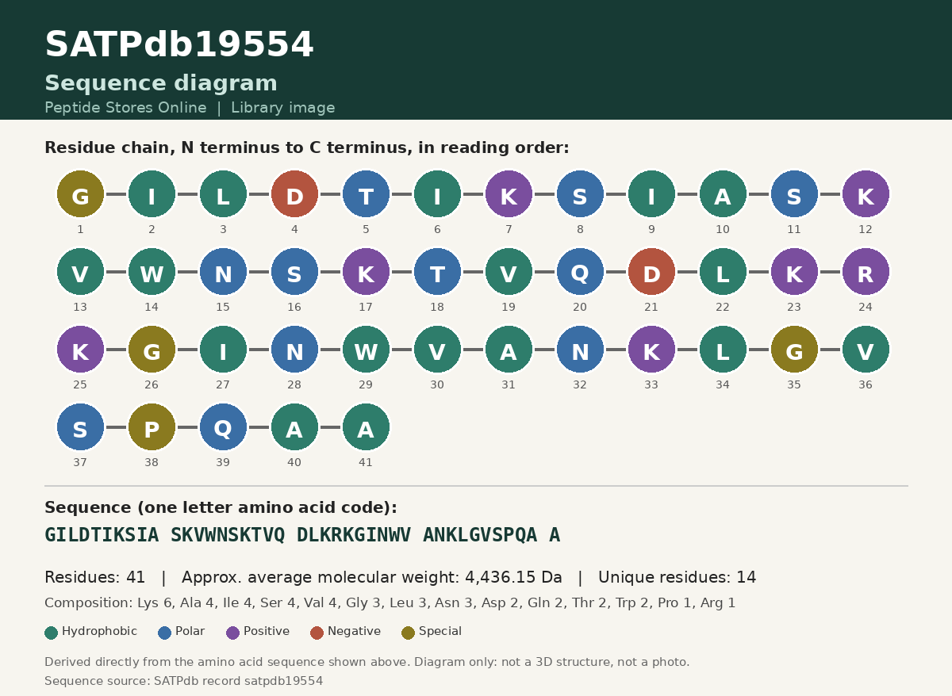The height and width of the screenshot is (696, 952).
Task: Click sequence block GILDTIKSIA
Action: point(102,535)
